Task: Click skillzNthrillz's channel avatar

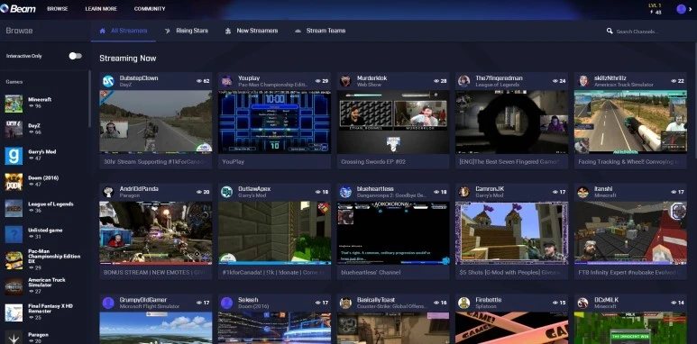Action: point(582,81)
